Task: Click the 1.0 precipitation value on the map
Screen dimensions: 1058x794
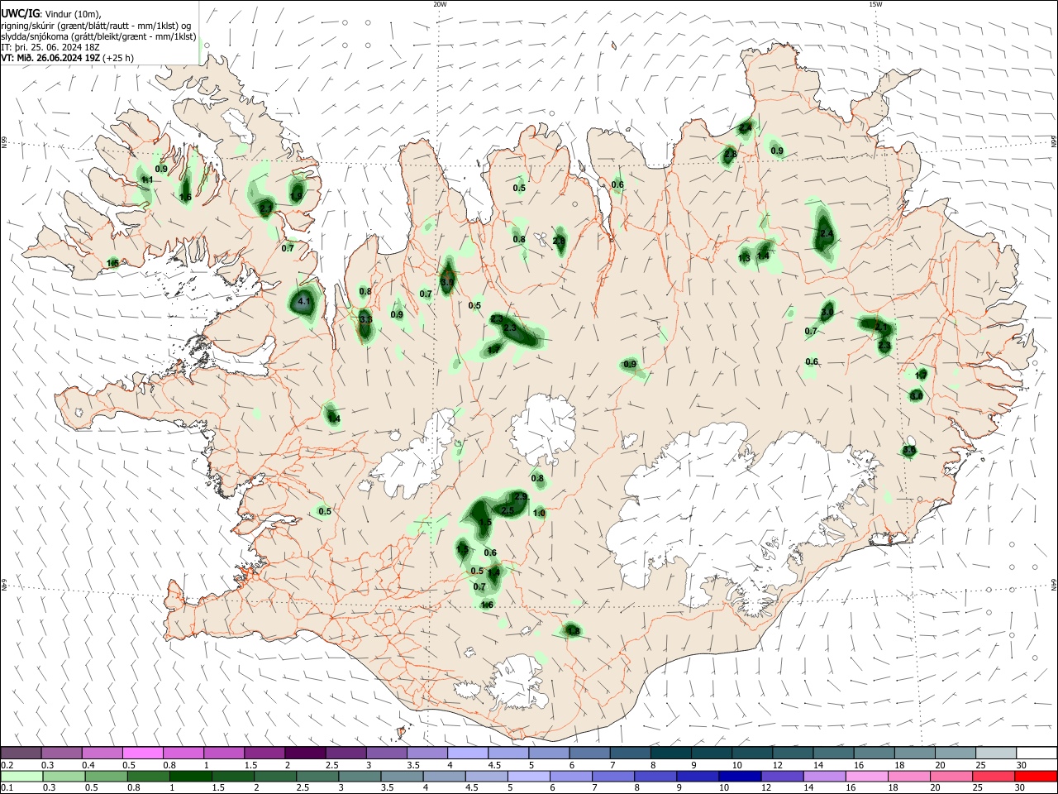Action: 539,513
